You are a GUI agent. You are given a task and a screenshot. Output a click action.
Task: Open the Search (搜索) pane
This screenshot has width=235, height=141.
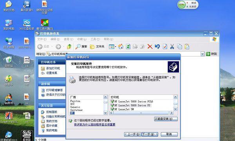click(x=81, y=47)
